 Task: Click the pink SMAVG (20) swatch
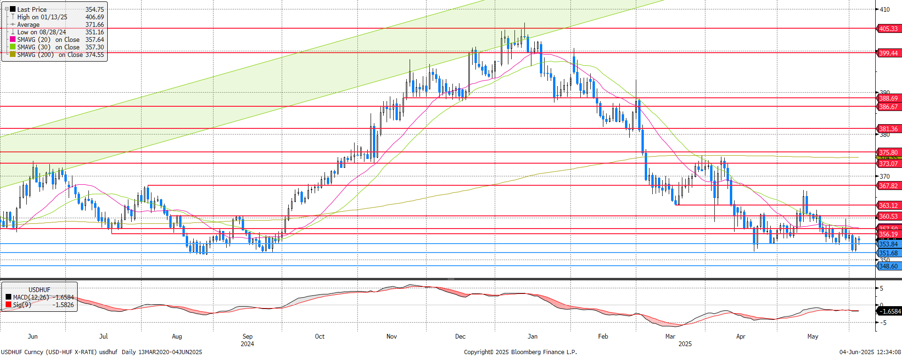(x=13, y=40)
